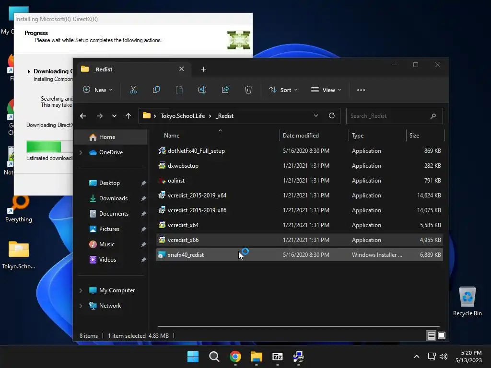Viewport: 491px width, 368px height.
Task: Open Pictures in quick access
Action: 109,229
